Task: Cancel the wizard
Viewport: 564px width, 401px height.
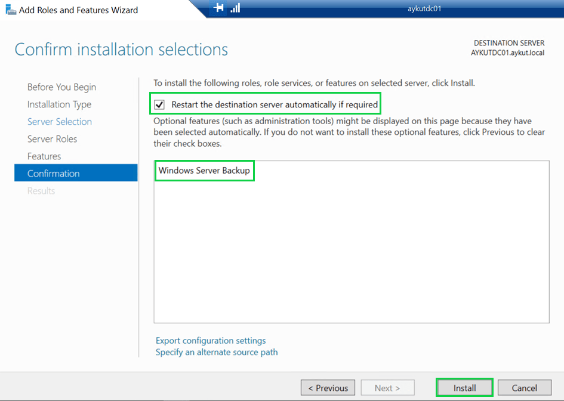Action: point(524,388)
